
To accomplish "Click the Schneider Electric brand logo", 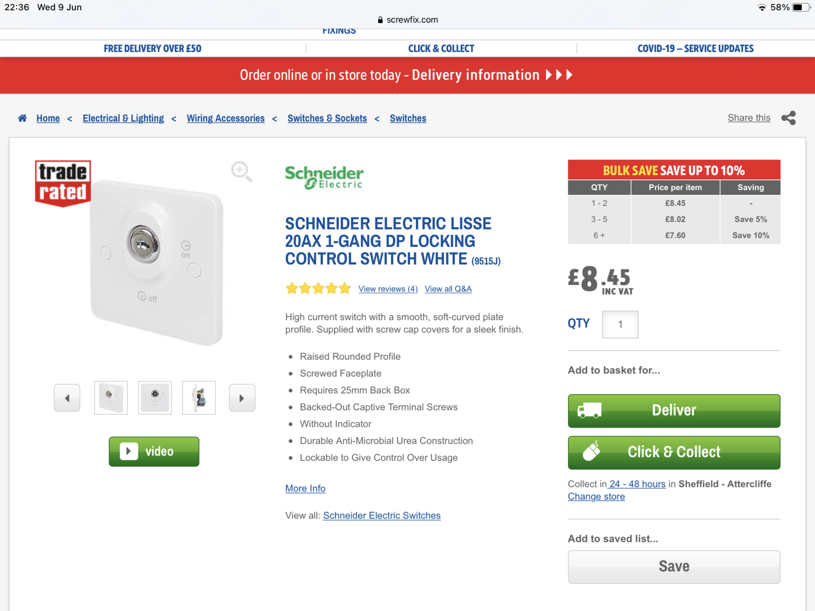I will pyautogui.click(x=324, y=177).
